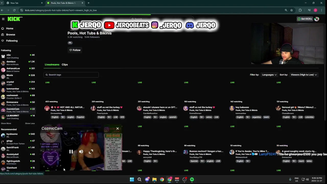Open LiLMAMMiT channel in sidebar
The width and height of the screenshot is (327, 184).
tap(18, 117)
